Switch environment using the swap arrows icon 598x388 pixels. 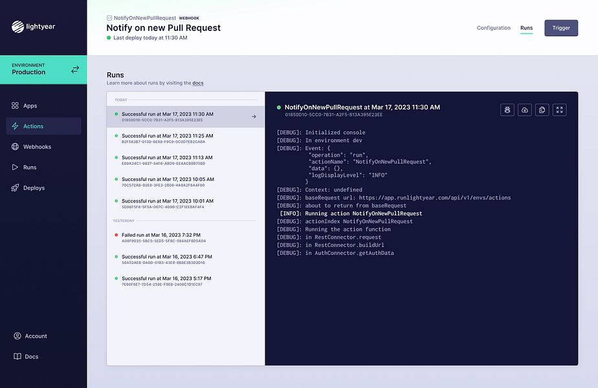75,69
